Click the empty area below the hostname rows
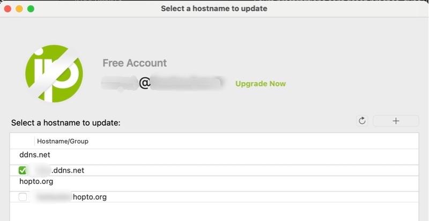This screenshot has width=429, height=221. (214, 212)
